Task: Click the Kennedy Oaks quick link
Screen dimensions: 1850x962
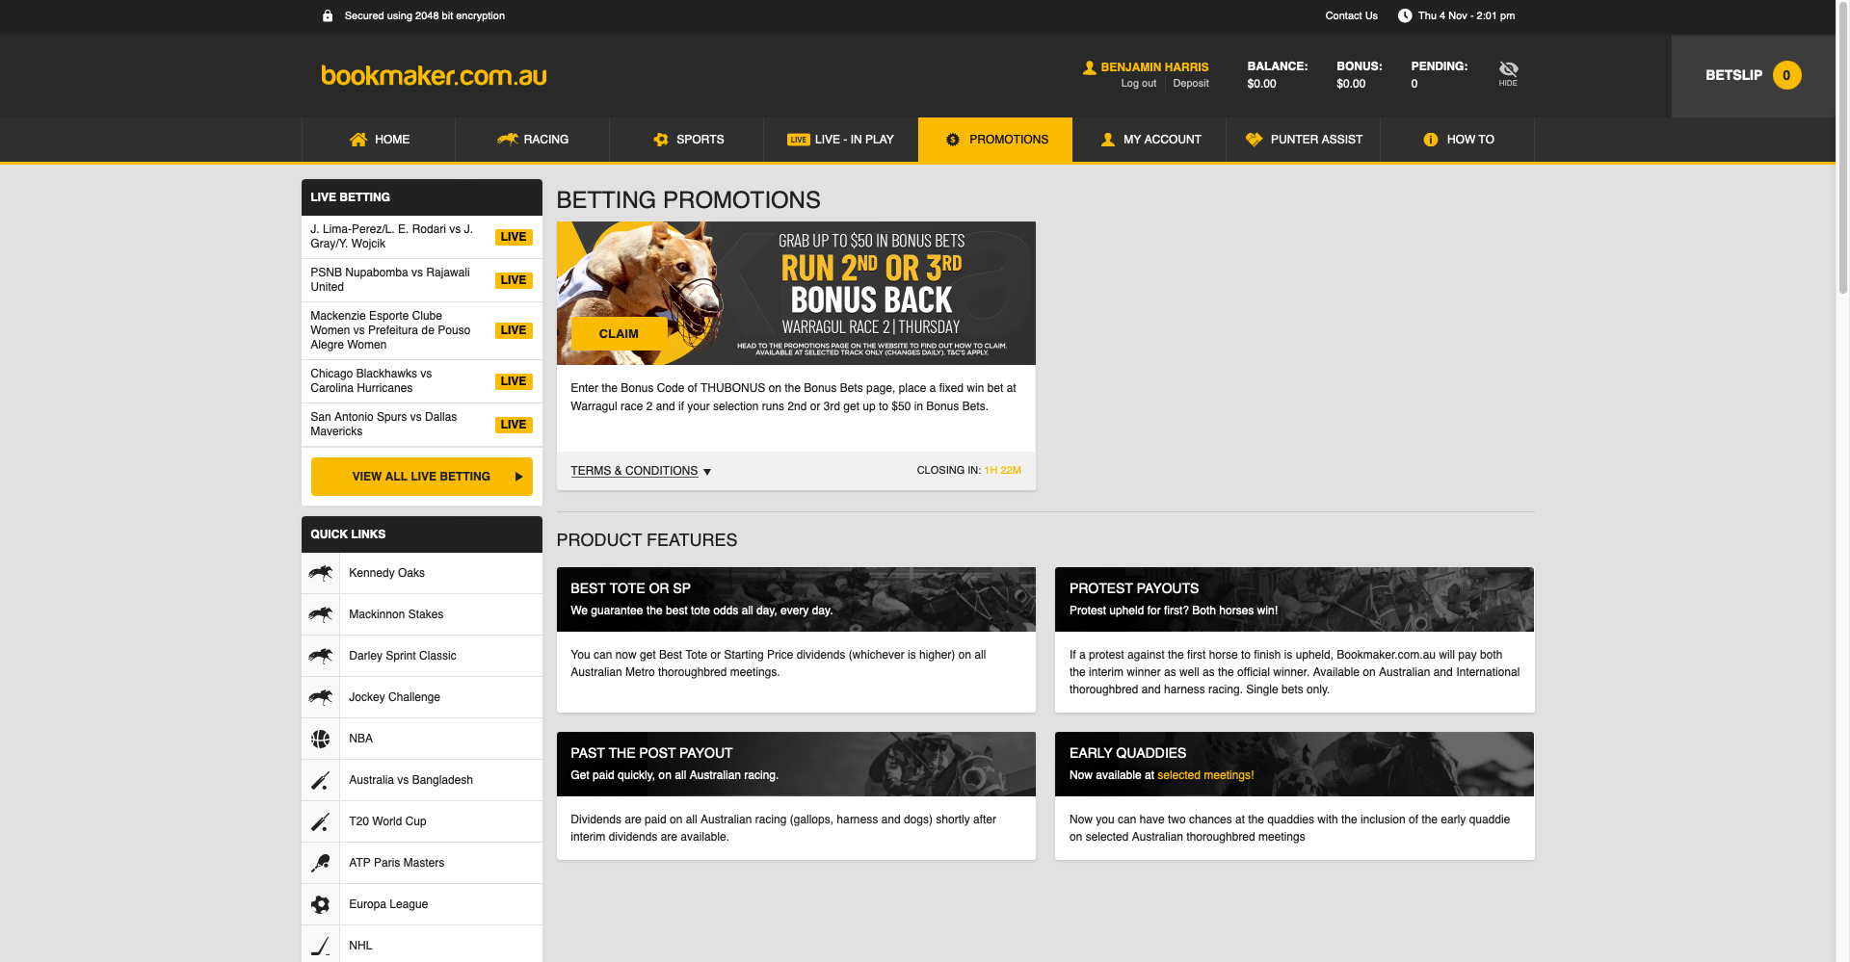Action: 422,573
